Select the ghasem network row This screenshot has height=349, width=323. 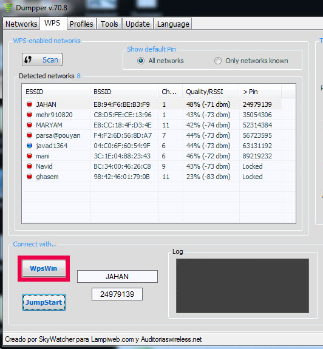152,177
